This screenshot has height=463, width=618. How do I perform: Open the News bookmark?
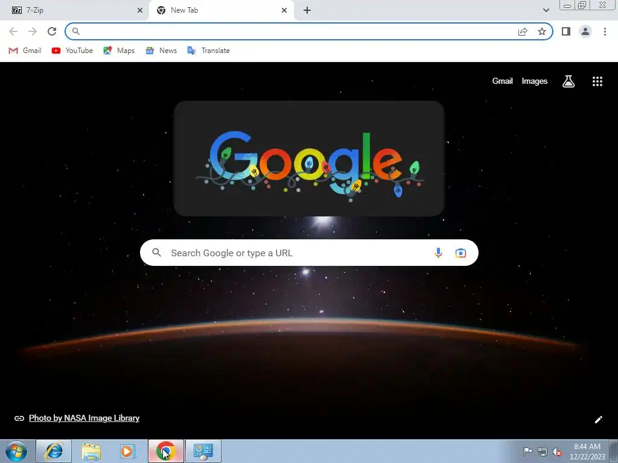click(161, 51)
